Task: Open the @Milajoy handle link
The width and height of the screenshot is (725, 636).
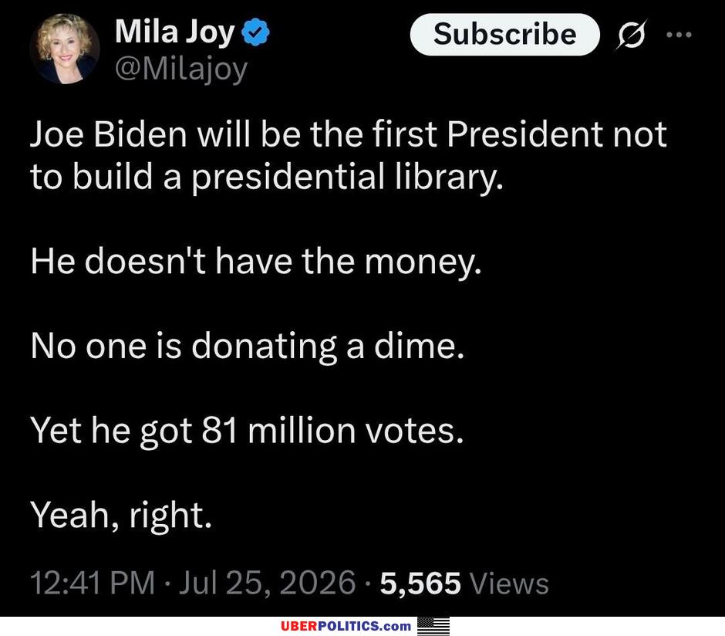Action: [x=181, y=69]
